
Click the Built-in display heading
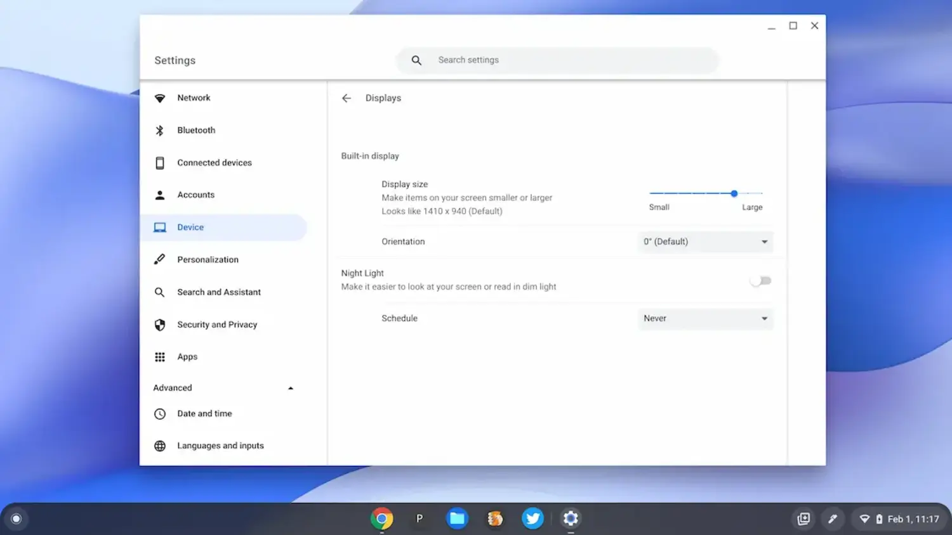[370, 156]
